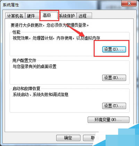The image size is (139, 146).
Task: Switch to the 远程 tab
Action: (84, 16)
